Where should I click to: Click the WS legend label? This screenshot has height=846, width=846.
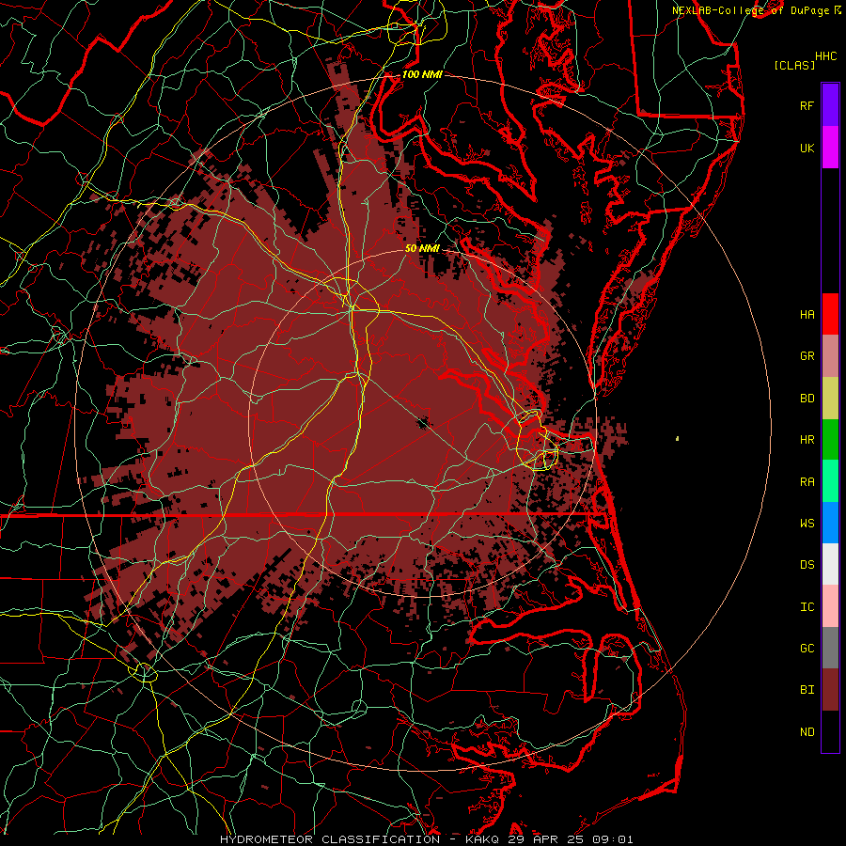[807, 524]
